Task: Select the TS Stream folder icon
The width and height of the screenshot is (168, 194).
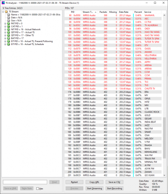Action: click(x=6, y=12)
